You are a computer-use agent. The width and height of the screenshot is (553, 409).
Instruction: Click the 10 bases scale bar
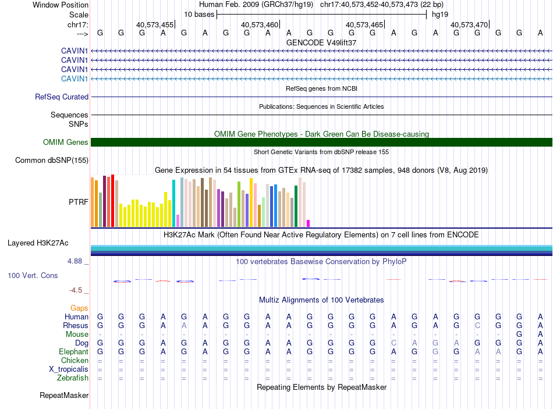click(321, 15)
